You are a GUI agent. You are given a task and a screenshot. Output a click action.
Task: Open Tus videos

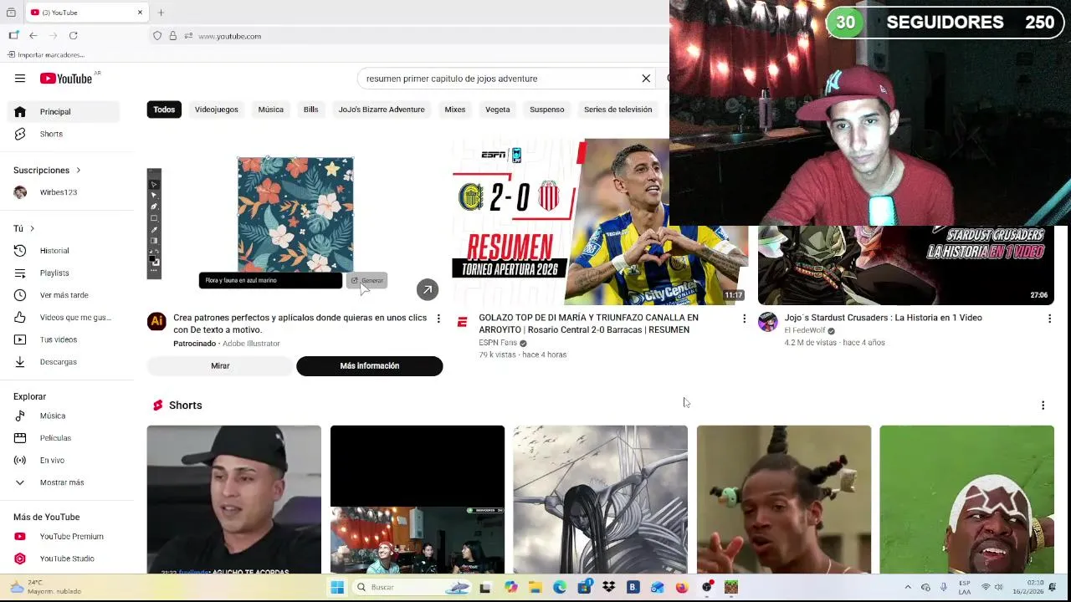click(64, 339)
